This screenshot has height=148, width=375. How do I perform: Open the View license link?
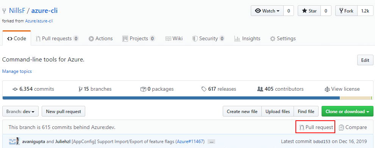[342, 89]
